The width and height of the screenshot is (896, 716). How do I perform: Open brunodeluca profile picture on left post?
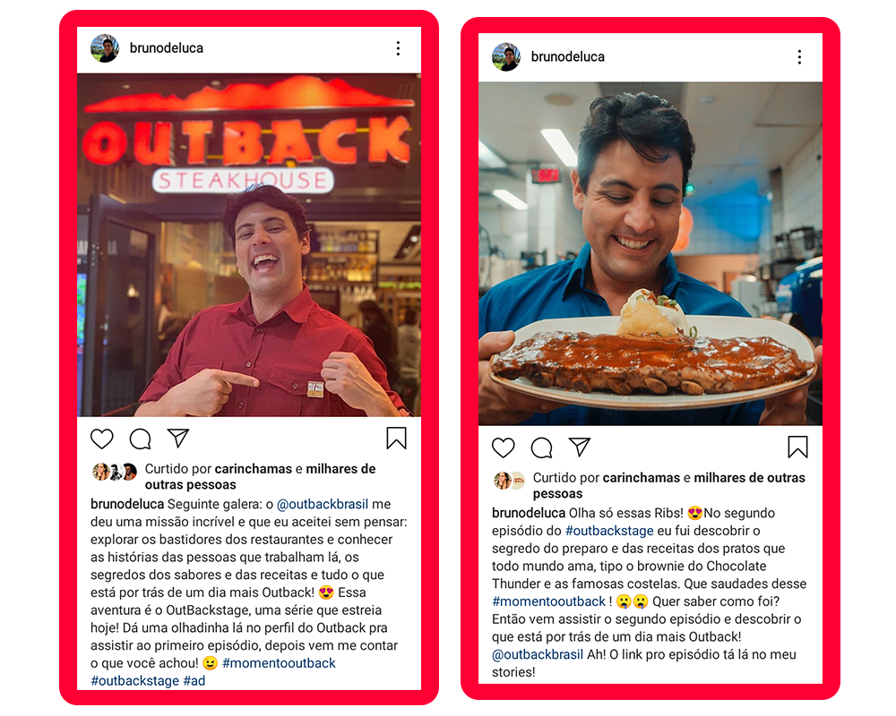(105, 48)
